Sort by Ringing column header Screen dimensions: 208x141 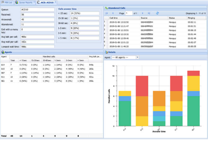pos(196,18)
